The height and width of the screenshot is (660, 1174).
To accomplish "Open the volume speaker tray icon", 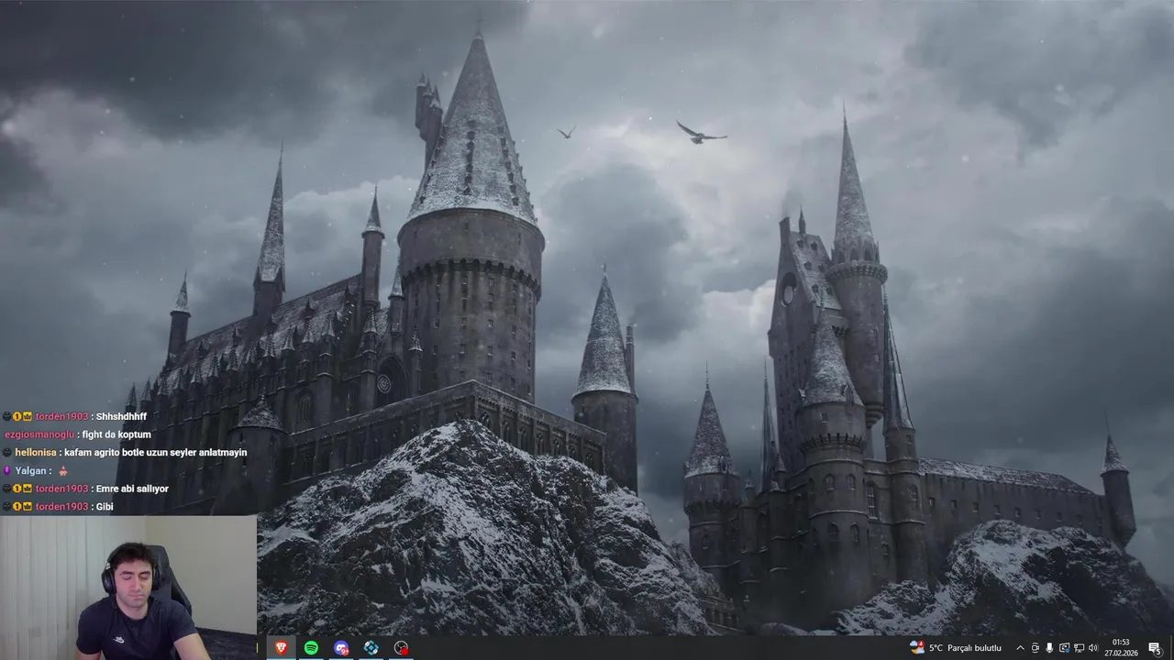I will [1092, 648].
